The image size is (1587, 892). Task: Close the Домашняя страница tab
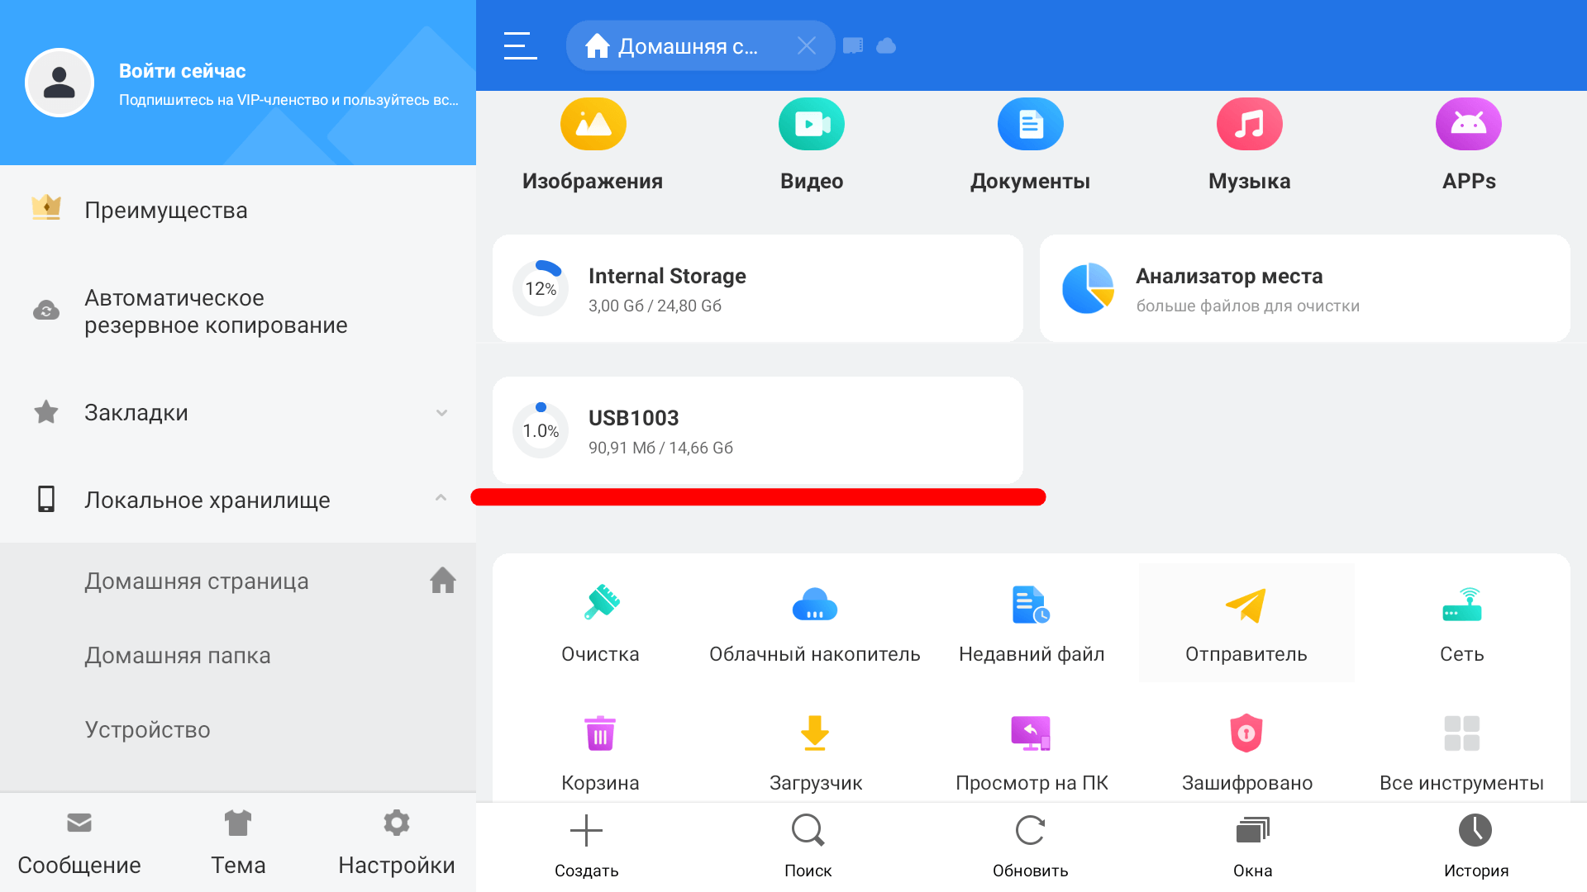coord(807,45)
